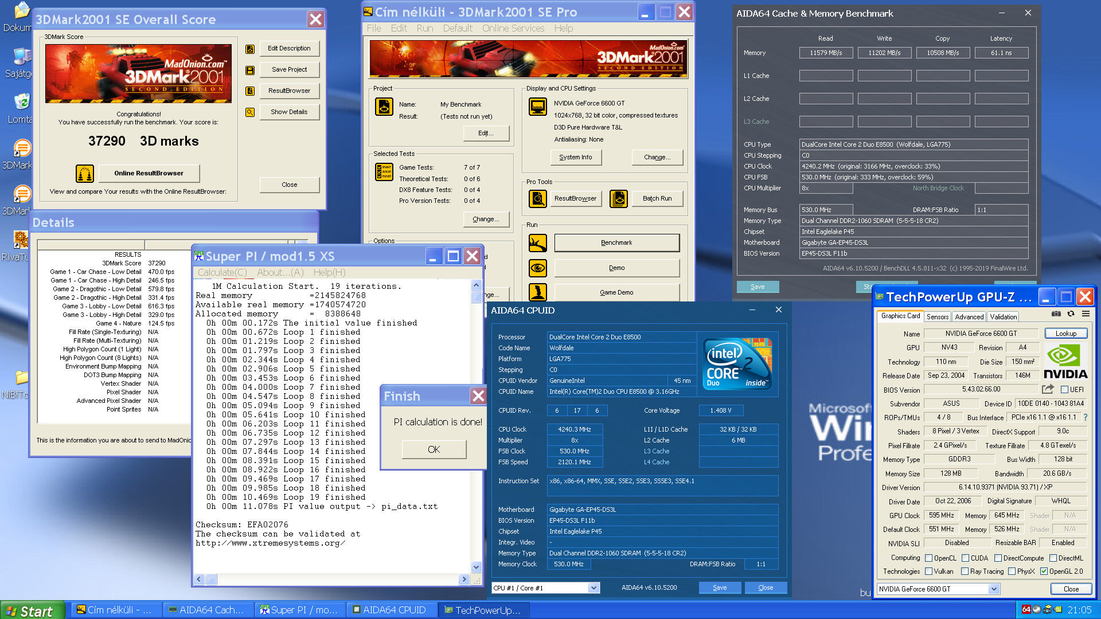Click Batch Run icon
The width and height of the screenshot is (1101, 619).
pyautogui.click(x=619, y=199)
